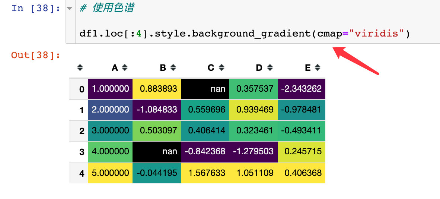440x199 pixels.
Task: Sort table by the index column
Action: (x=80, y=68)
